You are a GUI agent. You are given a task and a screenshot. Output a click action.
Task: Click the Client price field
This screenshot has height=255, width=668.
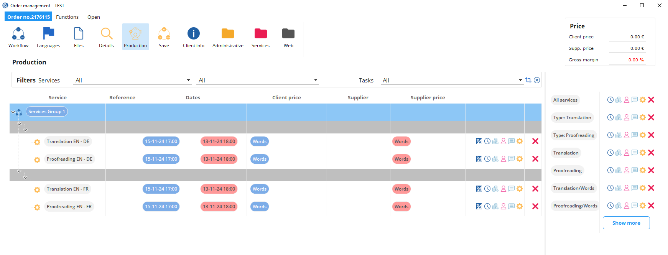click(x=627, y=37)
